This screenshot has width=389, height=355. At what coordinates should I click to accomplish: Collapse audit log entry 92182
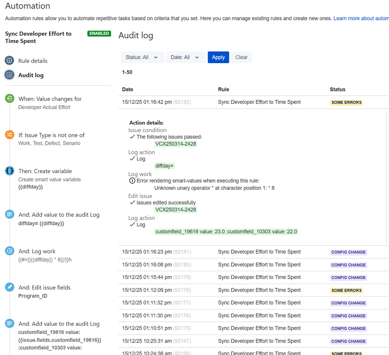coord(253,102)
